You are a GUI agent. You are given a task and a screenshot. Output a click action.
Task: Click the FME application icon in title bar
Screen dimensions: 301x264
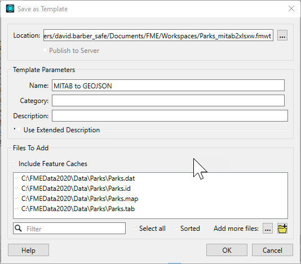click(10, 8)
